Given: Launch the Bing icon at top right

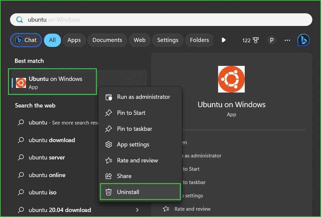Looking at the screenshot, I should [x=303, y=40].
